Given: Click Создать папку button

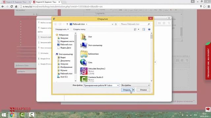Looking at the screenshot, I should click(x=79, y=29).
